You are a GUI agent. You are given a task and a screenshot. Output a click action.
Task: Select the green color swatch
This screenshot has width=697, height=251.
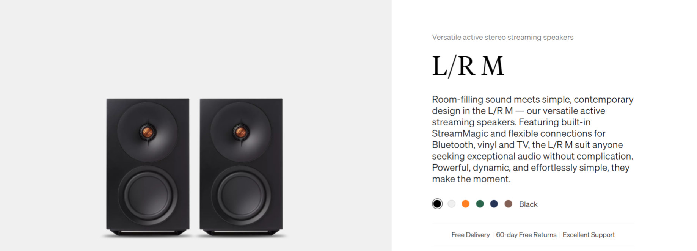[480, 204]
